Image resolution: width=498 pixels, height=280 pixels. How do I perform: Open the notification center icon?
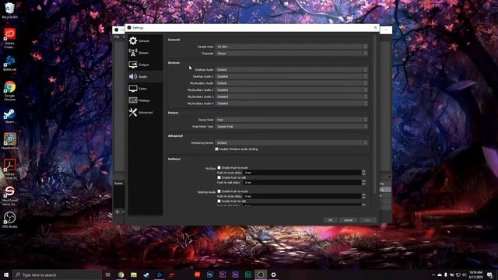(x=489, y=275)
